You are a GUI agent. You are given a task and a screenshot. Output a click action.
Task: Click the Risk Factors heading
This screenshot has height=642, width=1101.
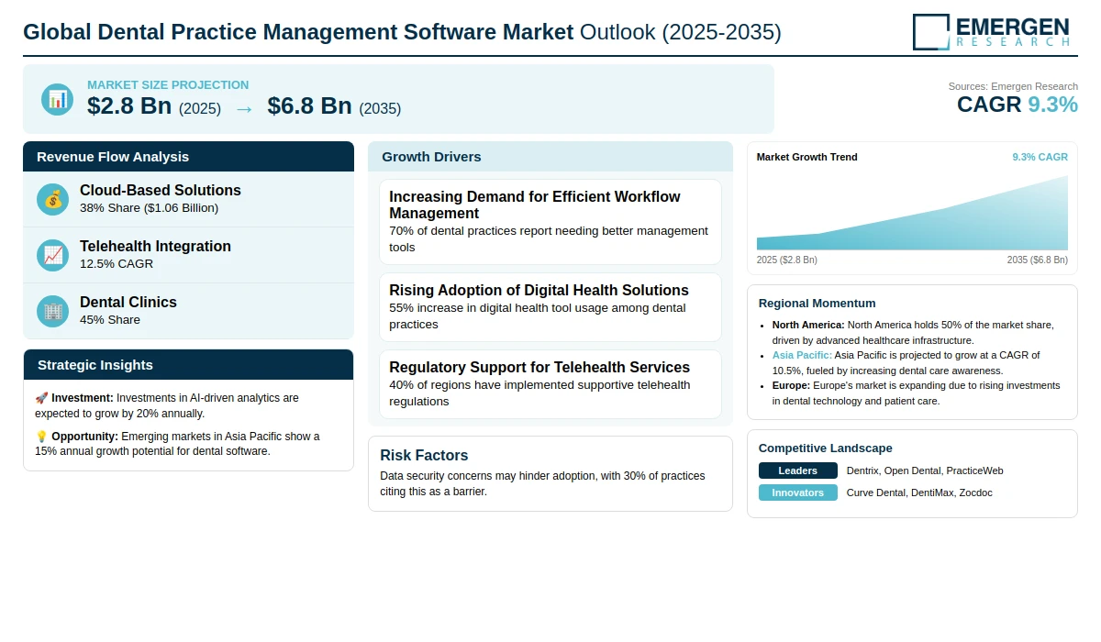(x=424, y=455)
